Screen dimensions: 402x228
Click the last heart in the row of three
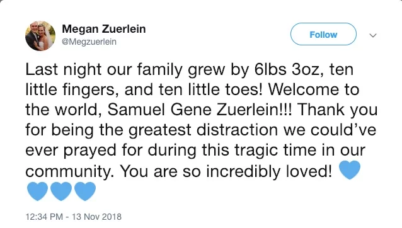tap(85, 191)
